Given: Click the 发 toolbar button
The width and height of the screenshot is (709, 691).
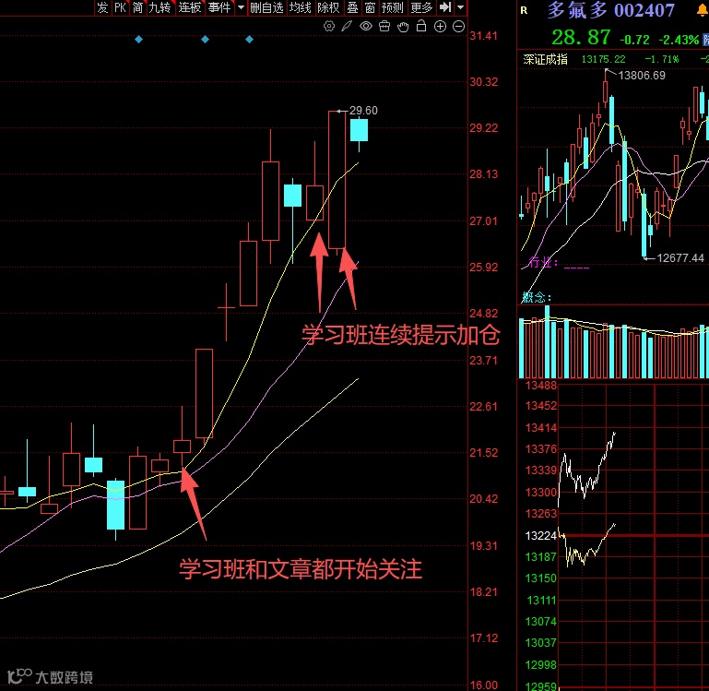Looking at the screenshot, I should pos(102,7).
